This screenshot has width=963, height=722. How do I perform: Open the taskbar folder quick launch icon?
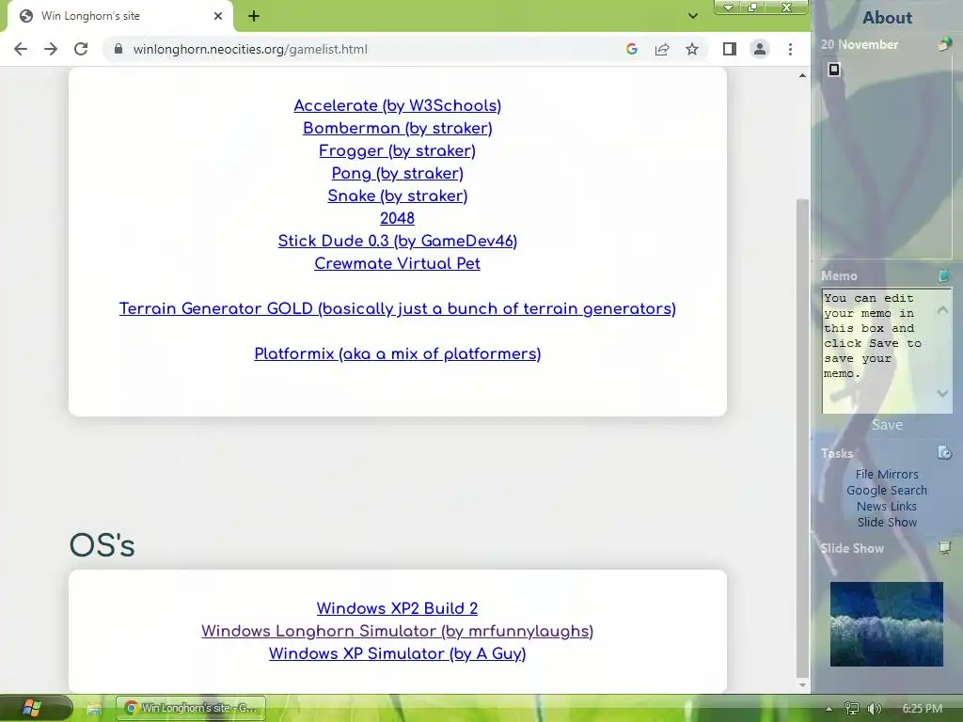point(93,709)
